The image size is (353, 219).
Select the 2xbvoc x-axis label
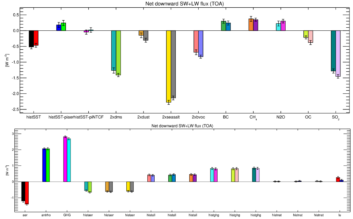pyautogui.click(x=198, y=117)
